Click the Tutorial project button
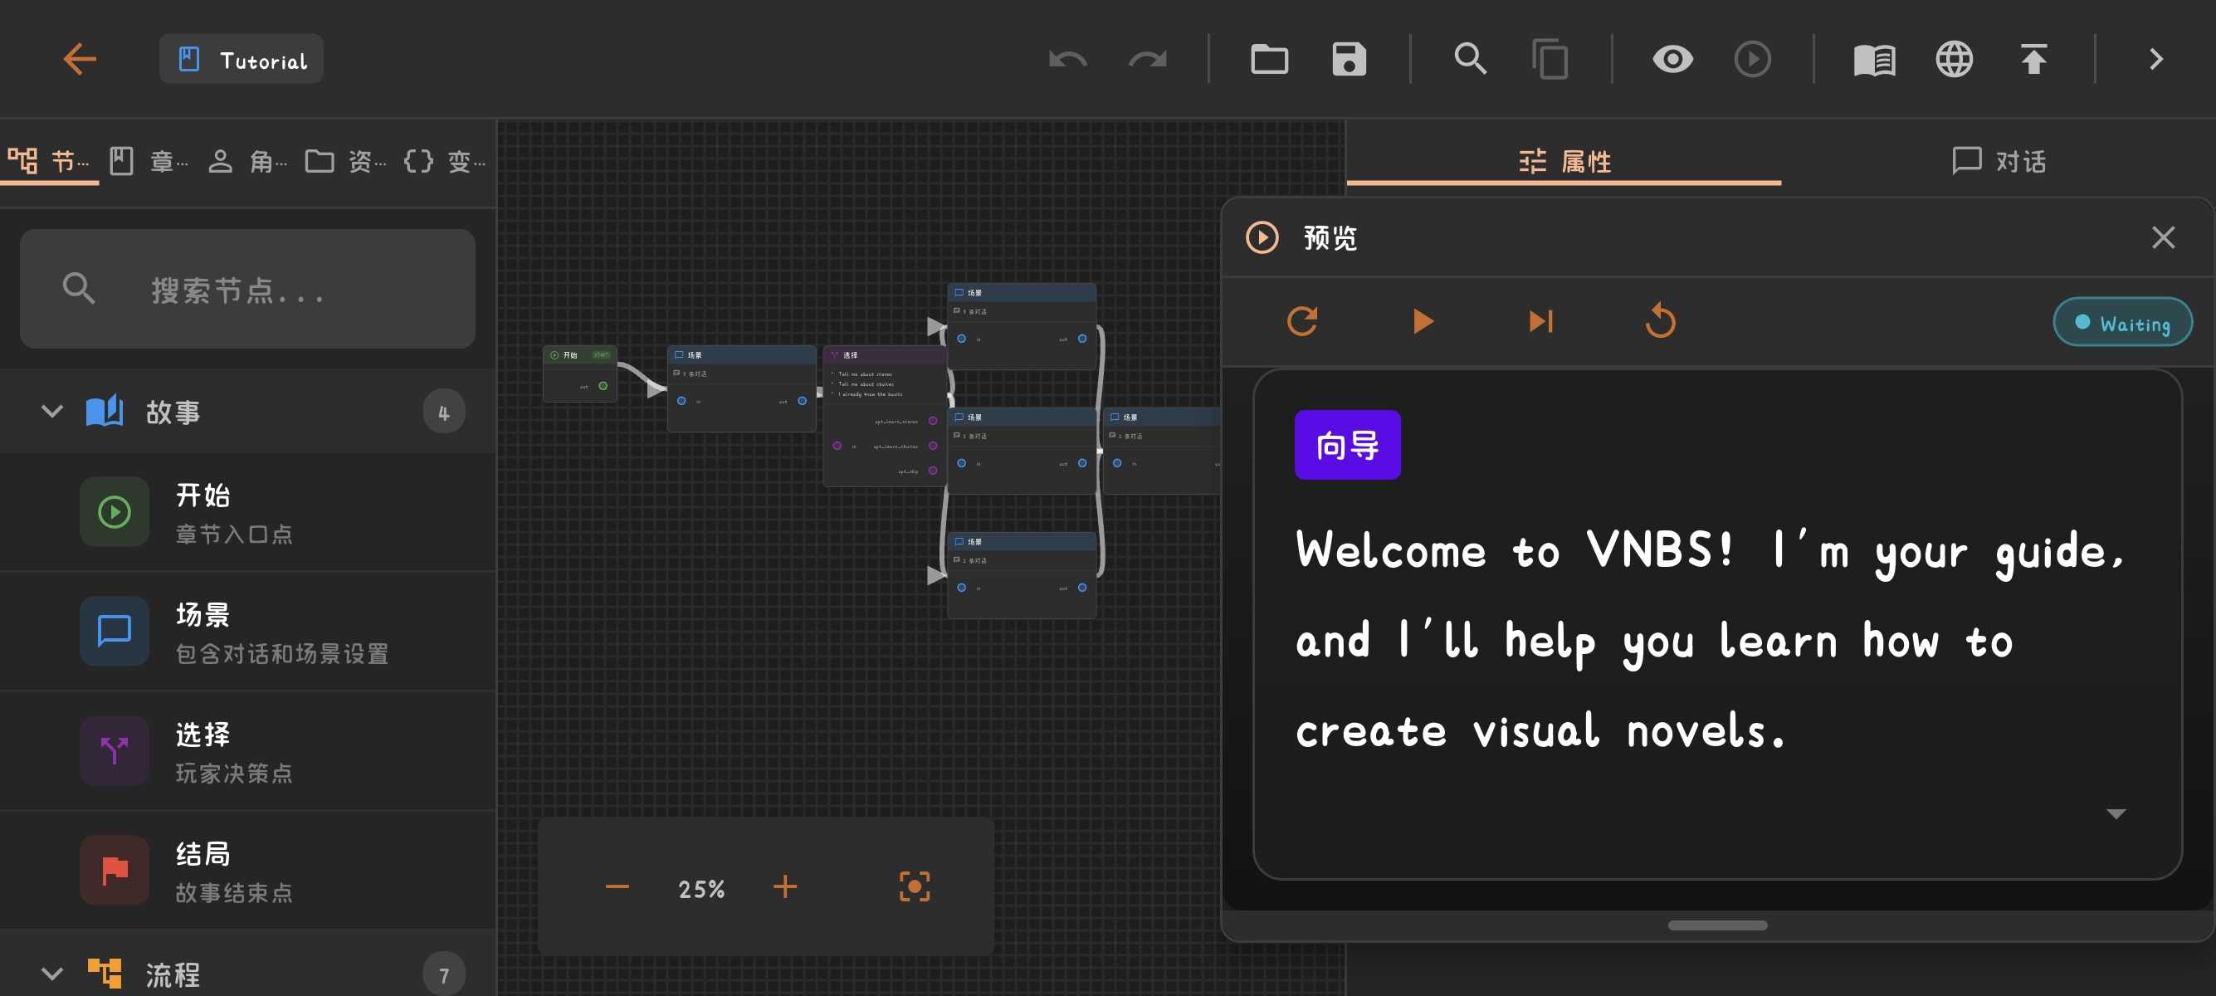This screenshot has height=996, width=2216. coord(241,60)
